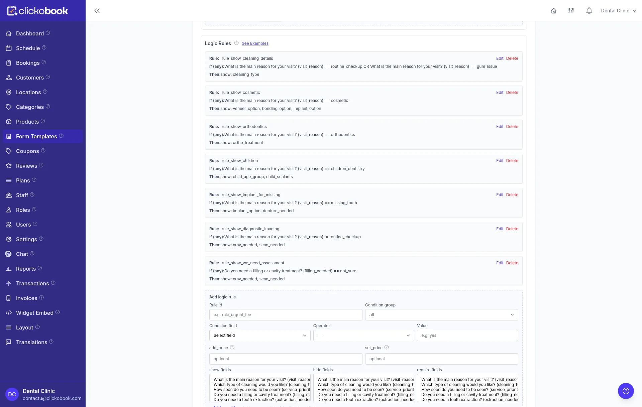Image resolution: width=642 pixels, height=407 pixels.
Task: Click help icon next to Locations
Action: click(45, 92)
